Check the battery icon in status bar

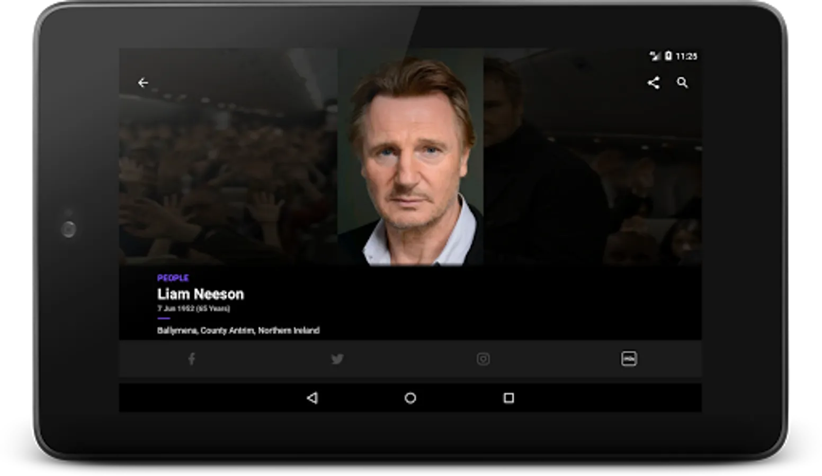668,56
